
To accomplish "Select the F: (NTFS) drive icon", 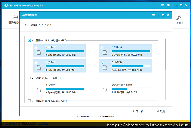I will coord(105,90).
